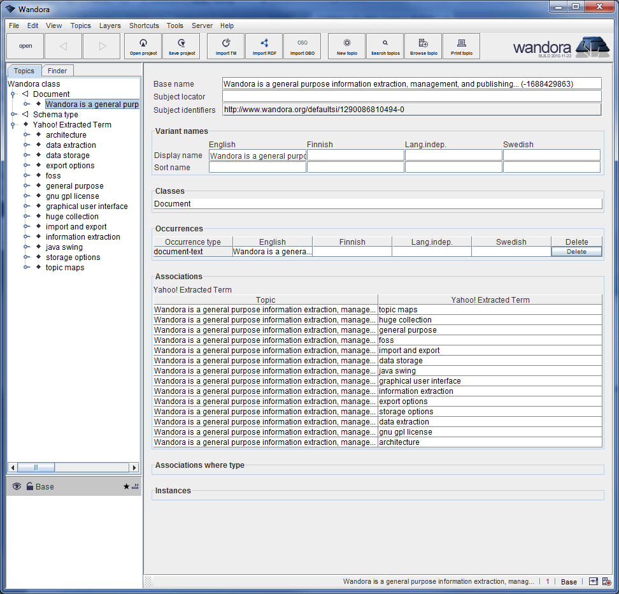Switch to the Finder tab

(x=57, y=70)
